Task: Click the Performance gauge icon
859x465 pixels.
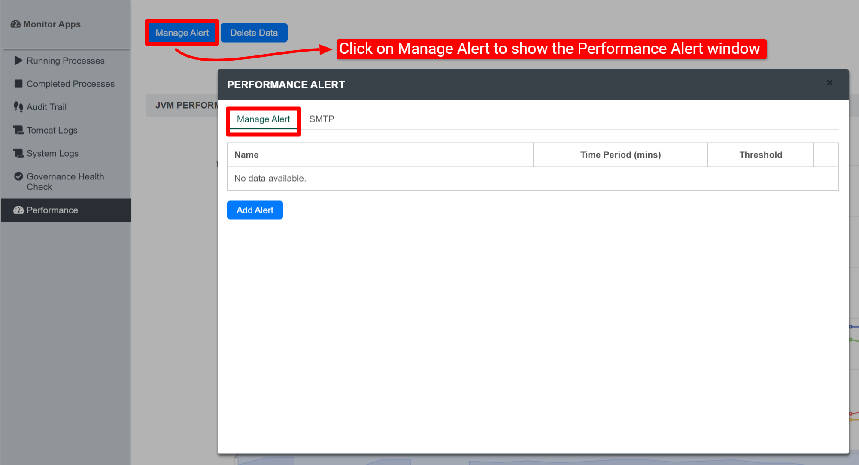Action: [x=18, y=210]
